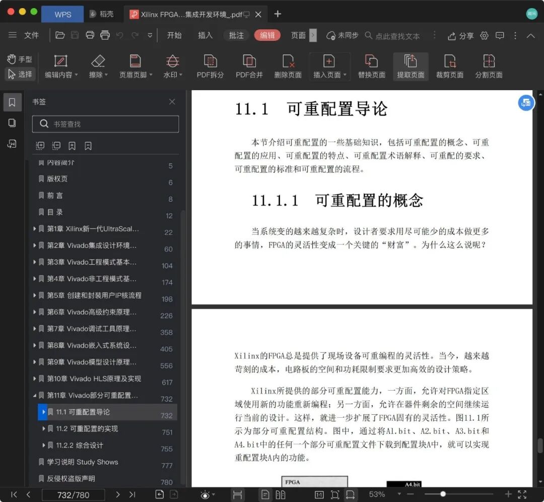This screenshot has height=502, width=544.
Task: Switch to the Start tab
Action: (x=174, y=35)
